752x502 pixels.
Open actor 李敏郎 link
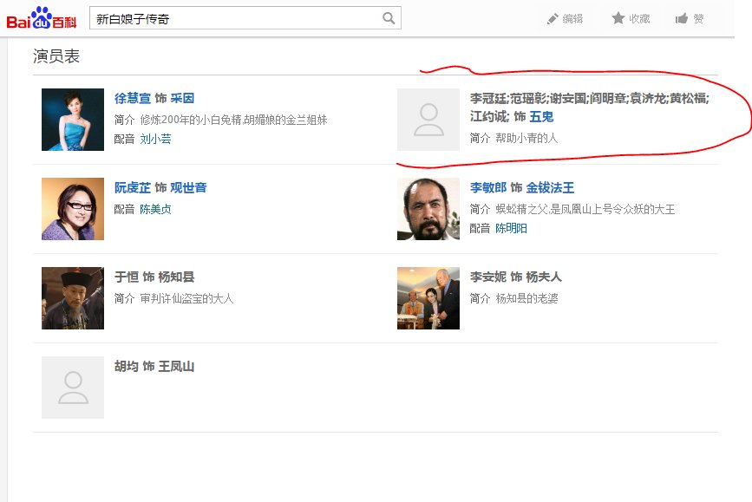coord(488,188)
